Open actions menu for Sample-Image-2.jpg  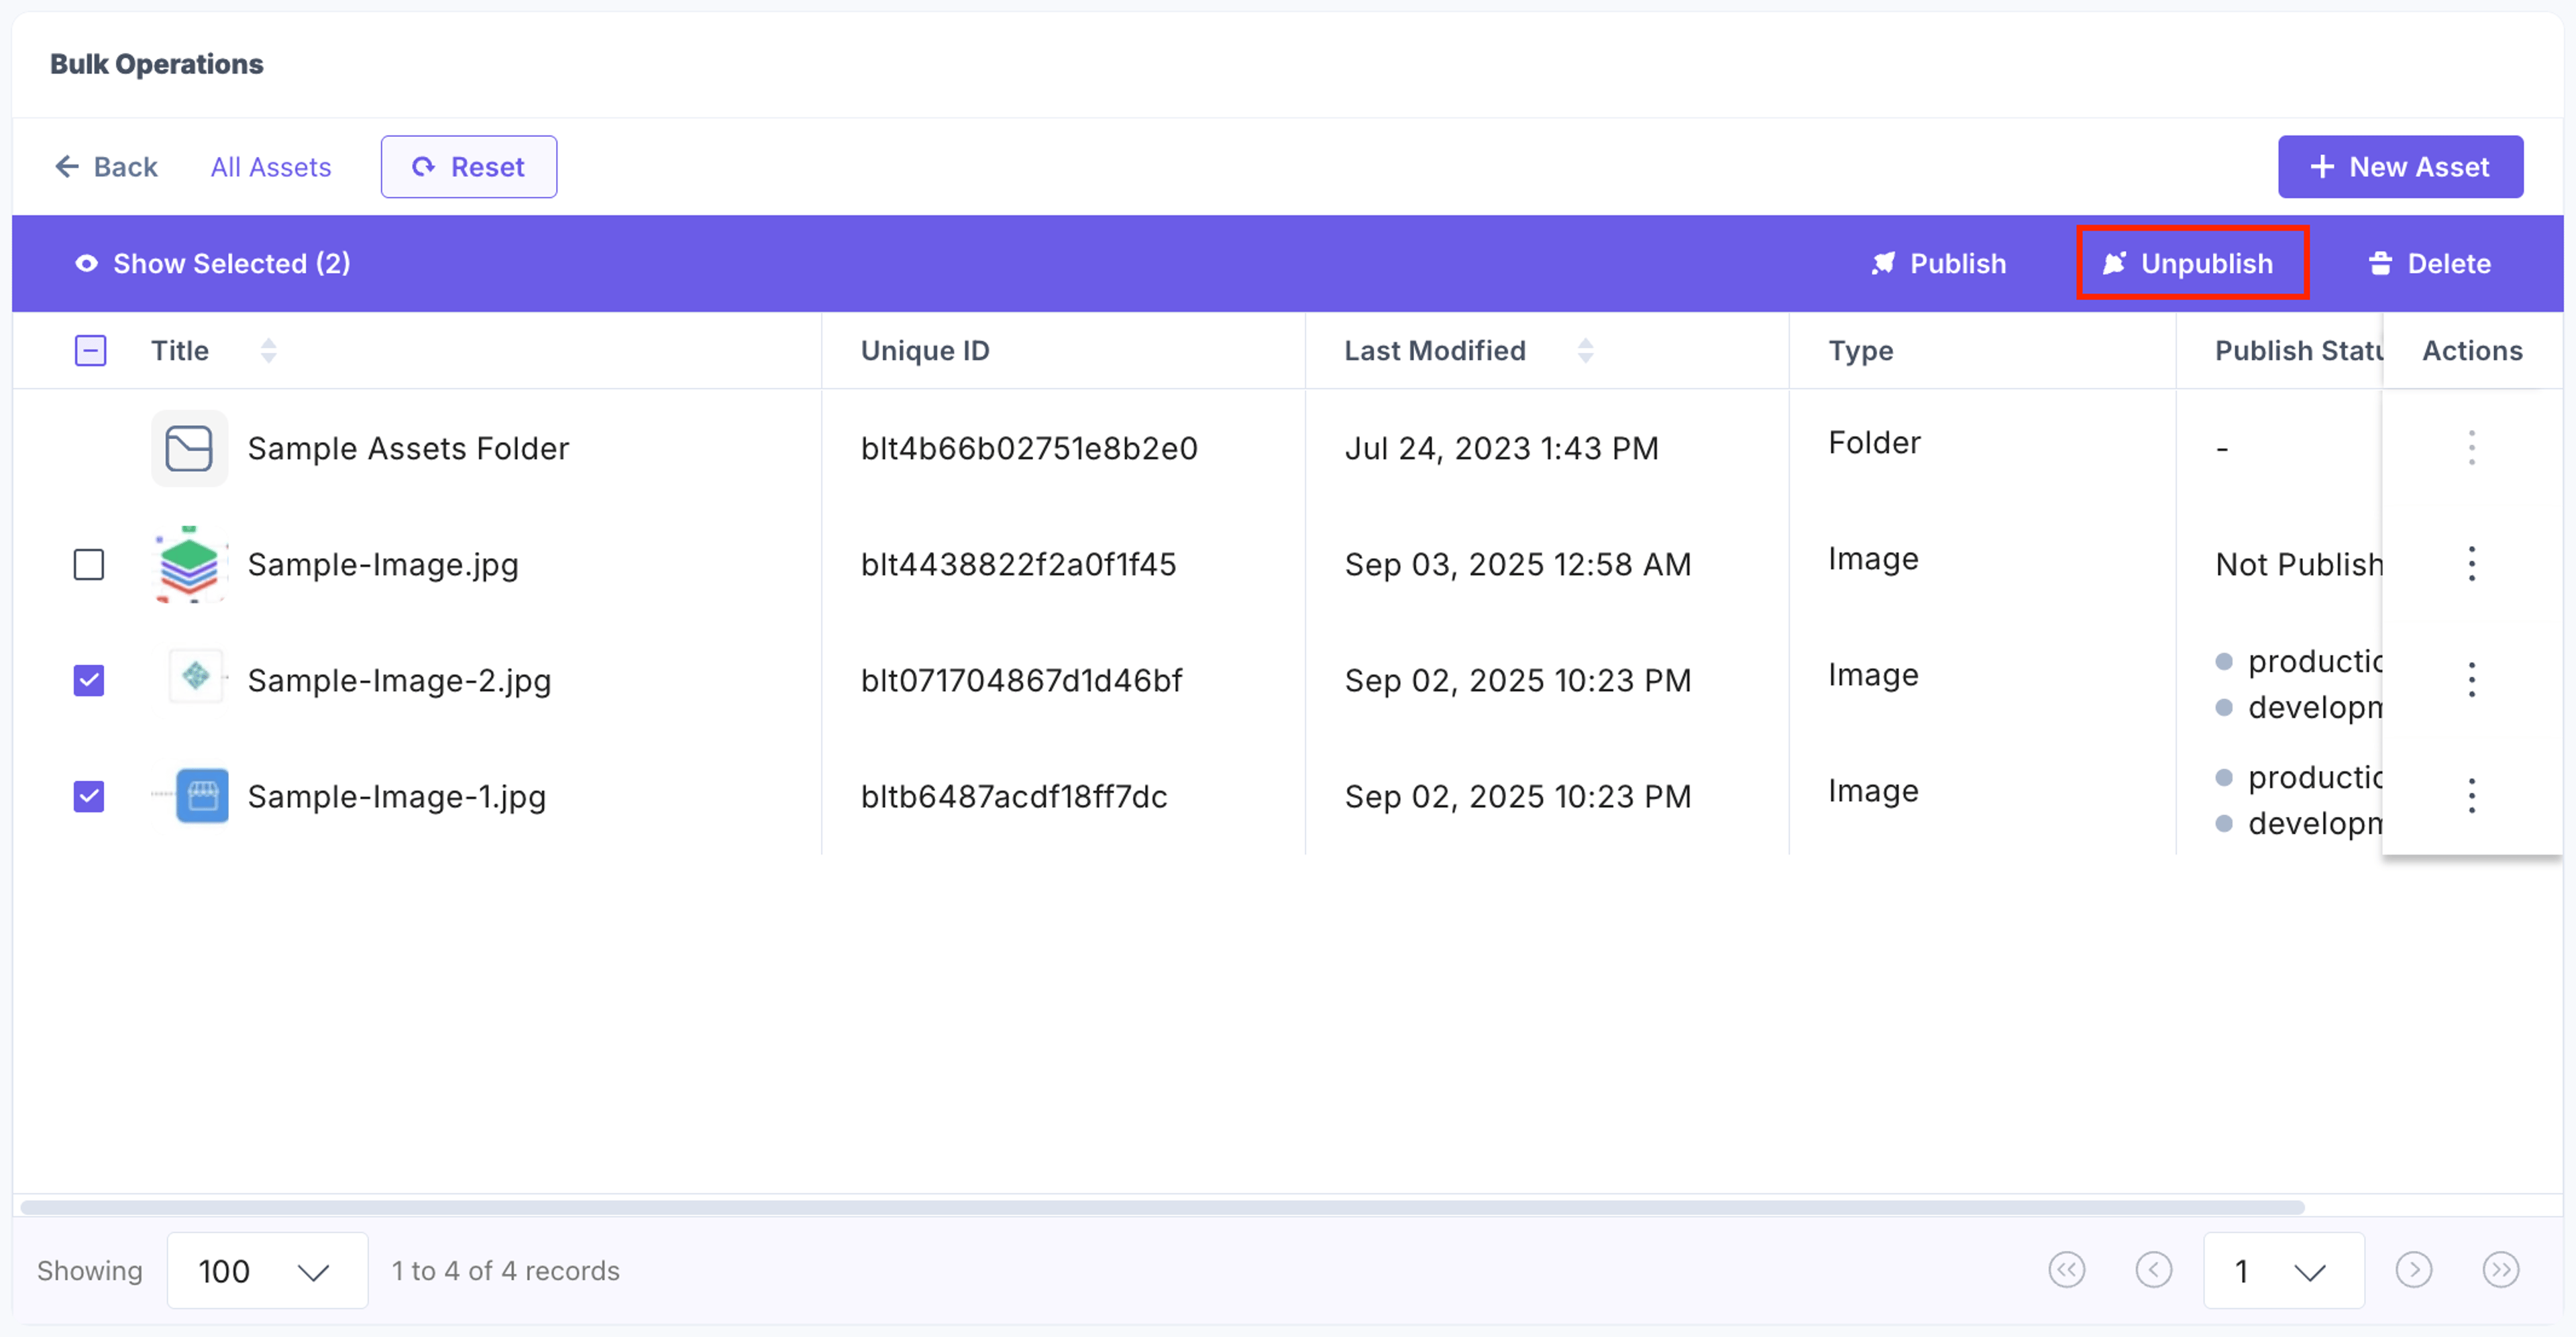2471,680
